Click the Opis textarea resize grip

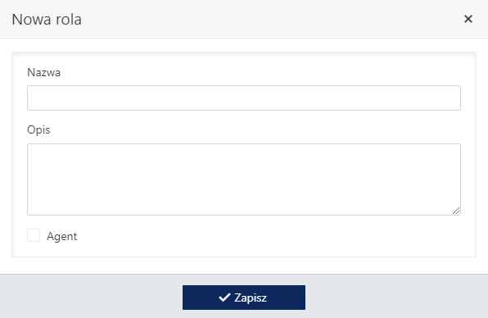[456, 211]
